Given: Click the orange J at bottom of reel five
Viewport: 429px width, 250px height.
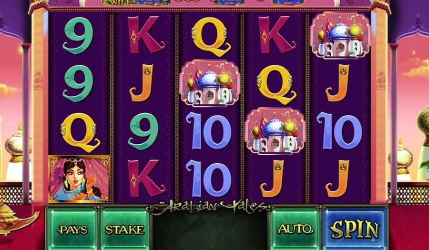Looking at the screenshot, I should tap(337, 179).
